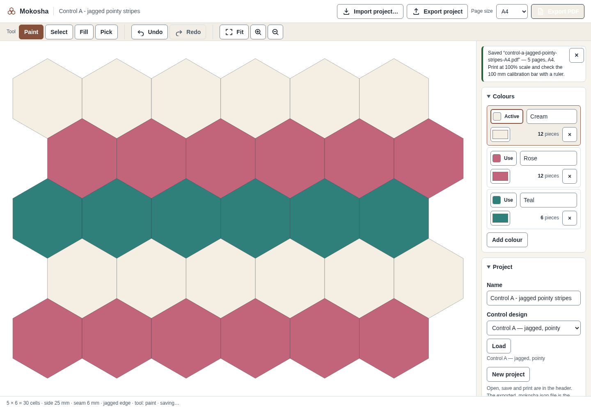Fit the pattern to the view
This screenshot has width=591, height=410.
(234, 32)
